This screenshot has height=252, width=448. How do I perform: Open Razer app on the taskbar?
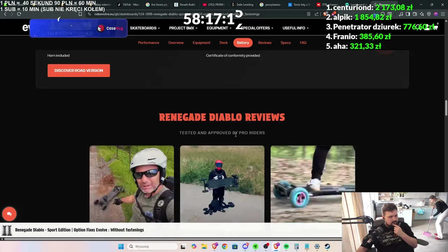point(255,246)
